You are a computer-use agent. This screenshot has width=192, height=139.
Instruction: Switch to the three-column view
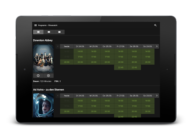[x=49, y=32]
